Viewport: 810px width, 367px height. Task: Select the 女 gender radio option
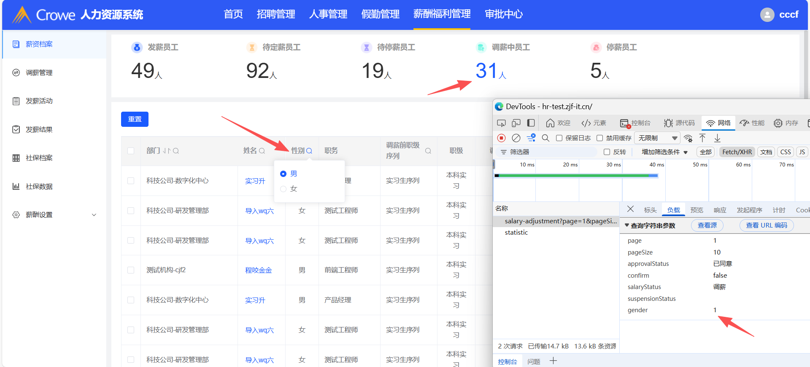pyautogui.click(x=283, y=189)
